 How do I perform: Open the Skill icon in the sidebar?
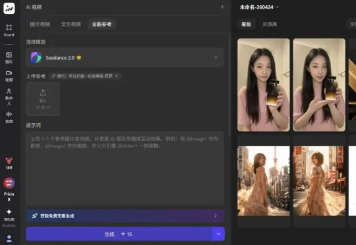[9, 163]
